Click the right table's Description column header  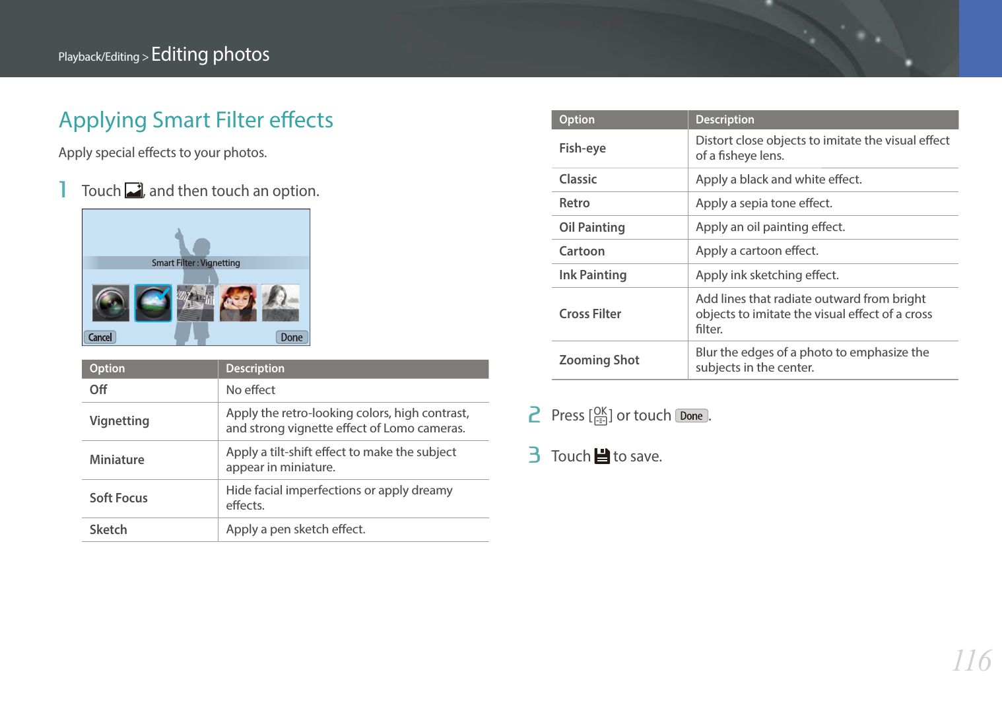[823, 119]
